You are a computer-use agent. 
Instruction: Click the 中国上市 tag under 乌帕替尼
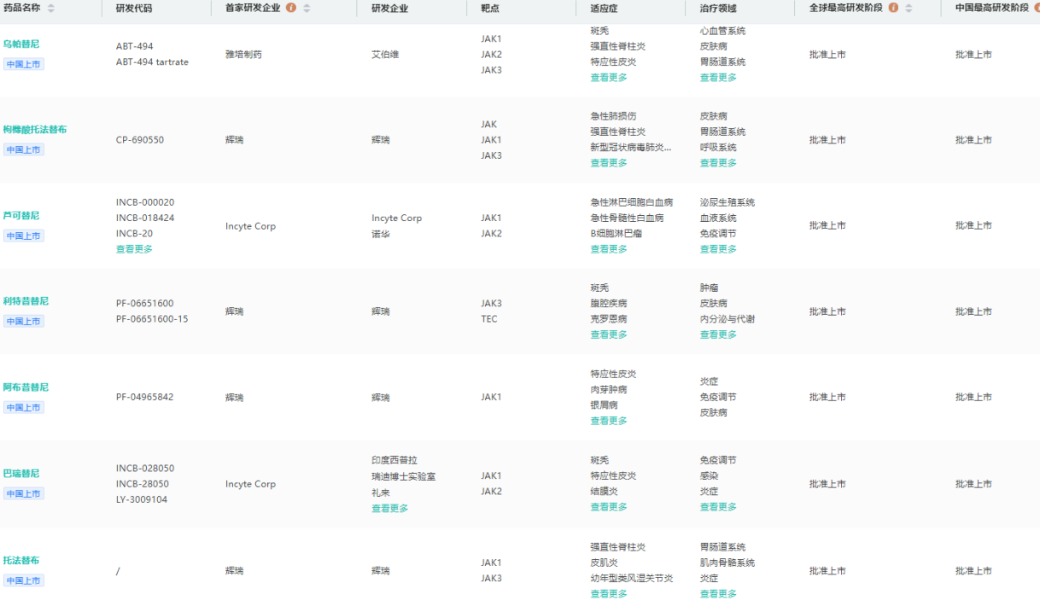click(23, 64)
